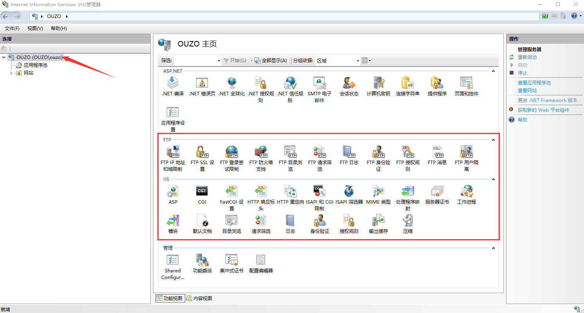This screenshot has height=313, width=584.
Task: Open the CGI feature icon
Action: click(x=202, y=195)
